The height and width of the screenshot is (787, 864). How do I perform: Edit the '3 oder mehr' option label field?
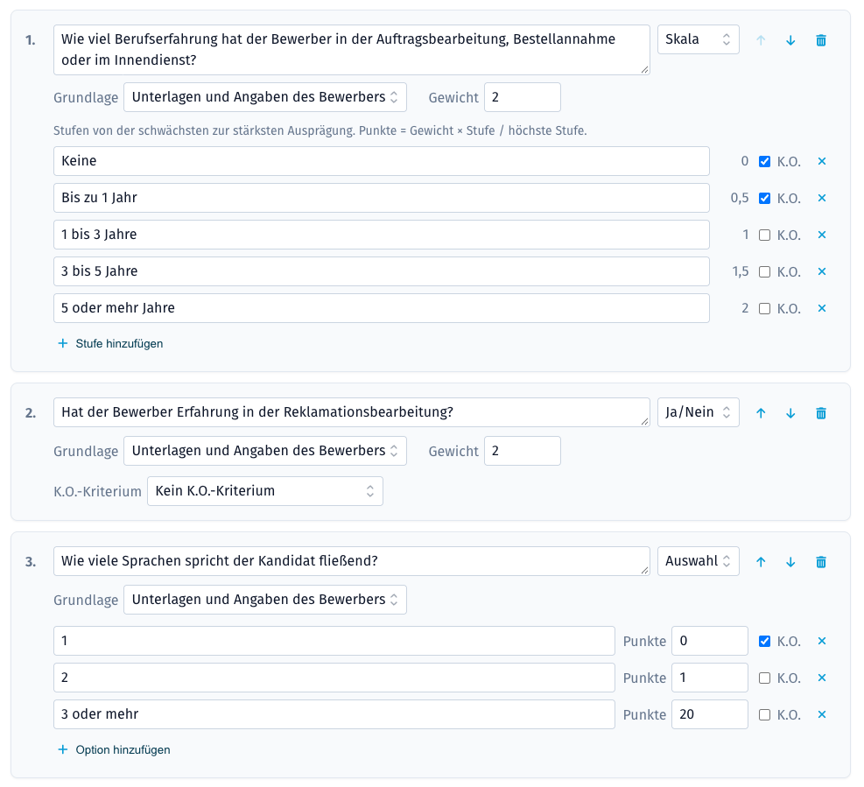(x=334, y=714)
